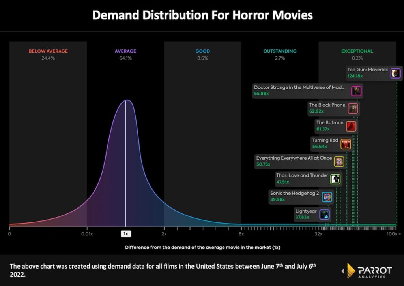Select the Doctor Strange poster thumbnail
This screenshot has height=286, width=404.
[x=356, y=91]
